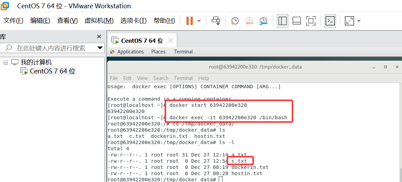Click the terminal vertical scrollbar
402x182 pixels.
[x=401, y=174]
